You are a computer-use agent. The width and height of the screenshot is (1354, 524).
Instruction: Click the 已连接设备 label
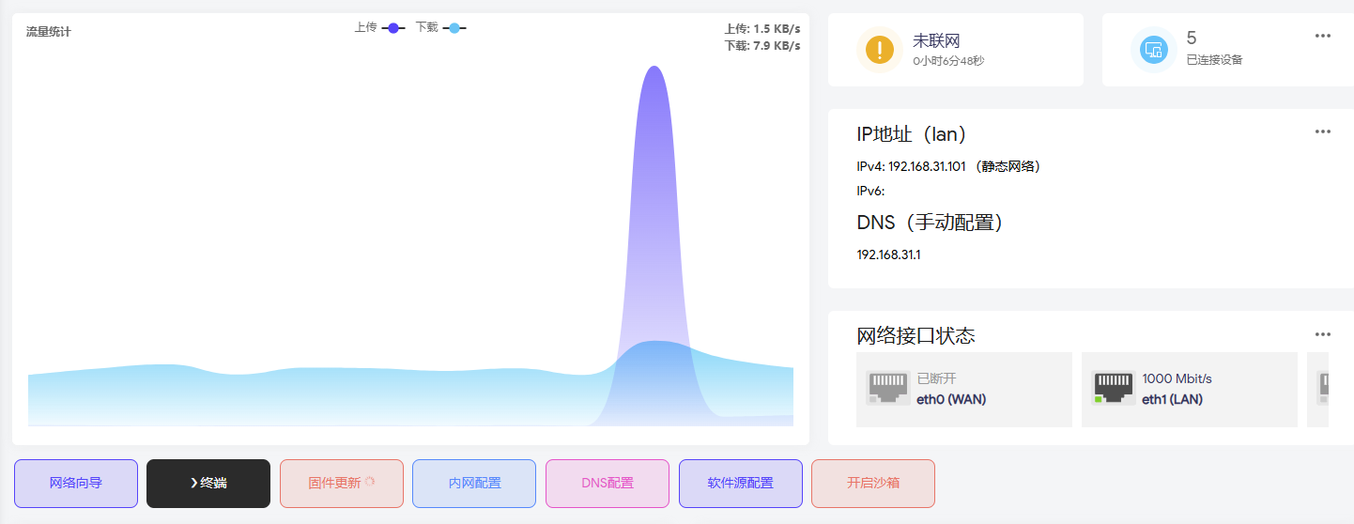[x=1214, y=60]
